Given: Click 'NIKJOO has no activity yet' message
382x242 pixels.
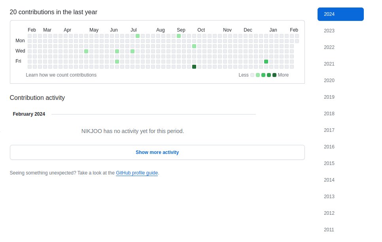Looking at the screenshot, I should tap(132, 131).
